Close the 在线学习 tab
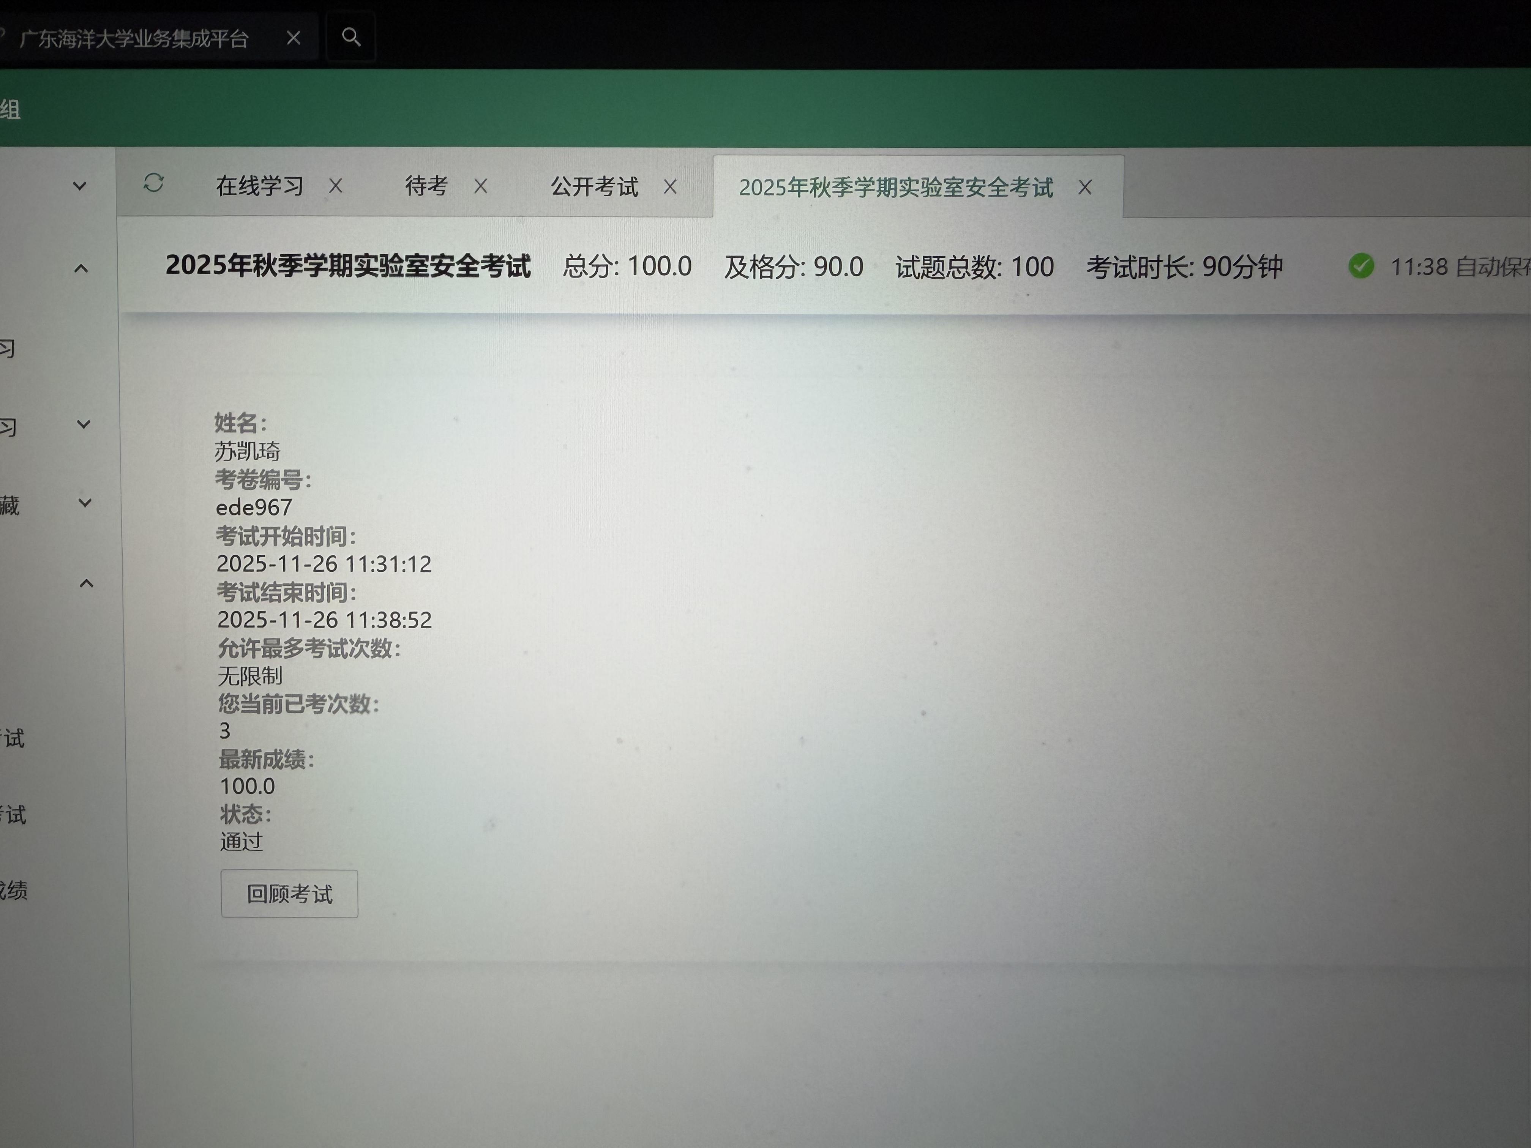Viewport: 1531px width, 1148px height. pyautogui.click(x=336, y=186)
